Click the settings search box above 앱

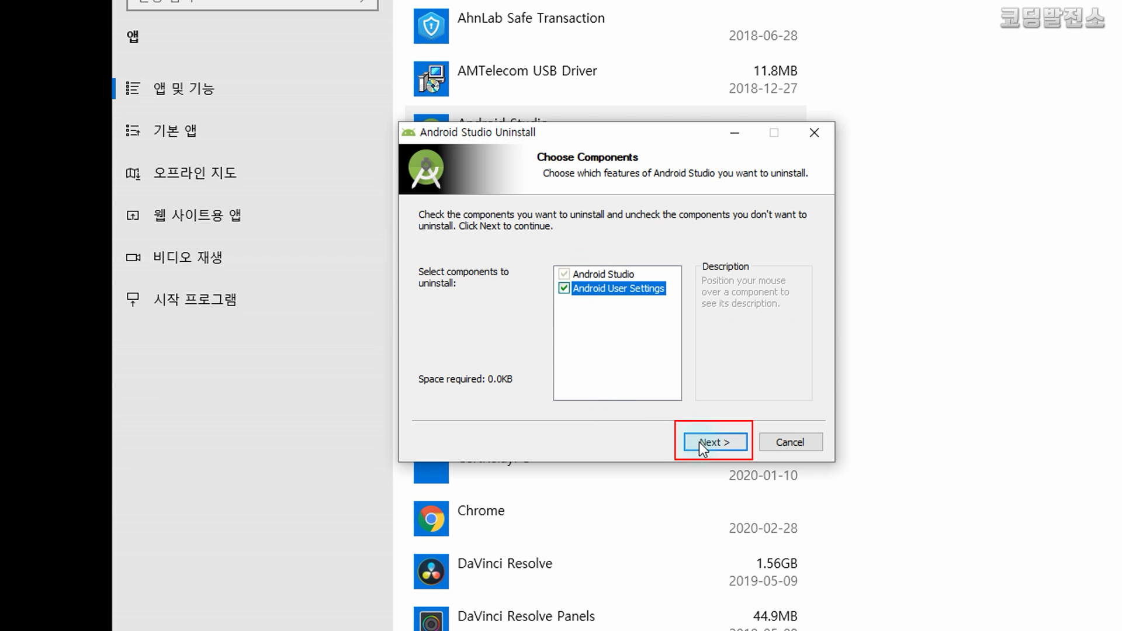click(252, 5)
